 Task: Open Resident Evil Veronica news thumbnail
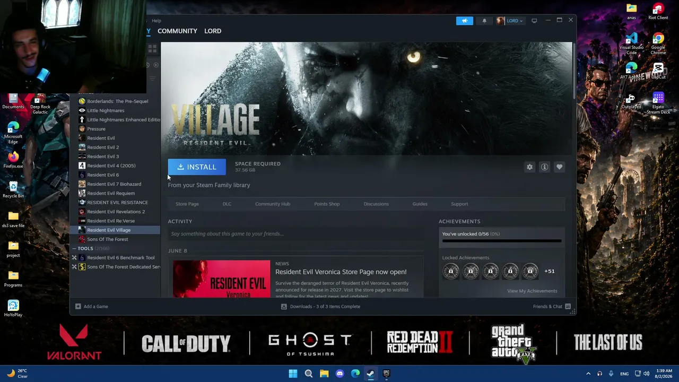tap(221, 279)
